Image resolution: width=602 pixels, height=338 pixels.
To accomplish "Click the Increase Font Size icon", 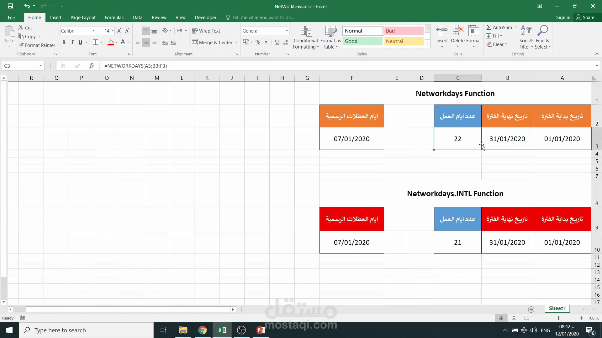I will (119, 31).
